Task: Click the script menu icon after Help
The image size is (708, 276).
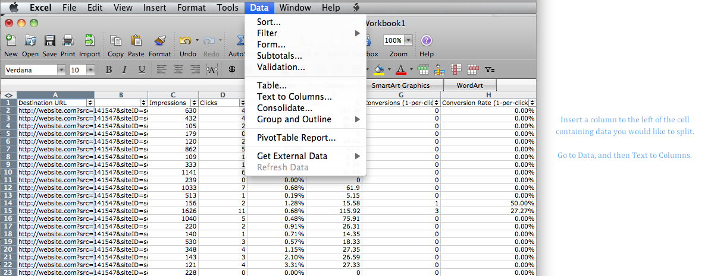Action: 356,8
